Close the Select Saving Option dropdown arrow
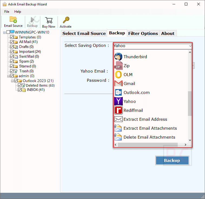205x199 pixels. 190,46
